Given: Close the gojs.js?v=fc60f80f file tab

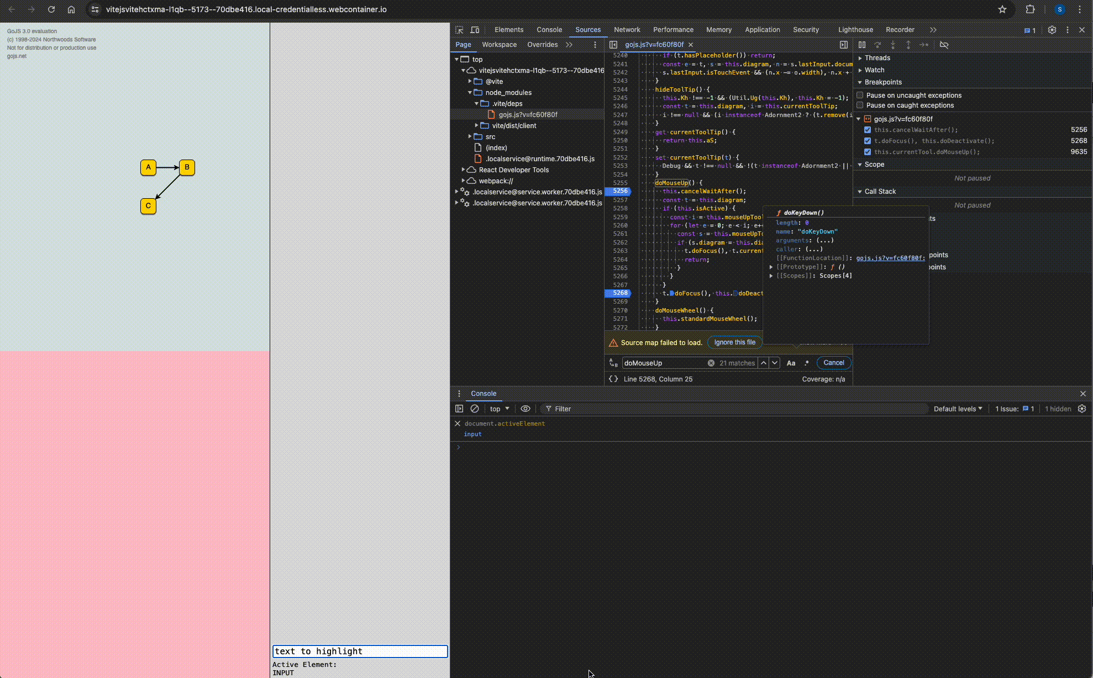Looking at the screenshot, I should pyautogui.click(x=691, y=45).
